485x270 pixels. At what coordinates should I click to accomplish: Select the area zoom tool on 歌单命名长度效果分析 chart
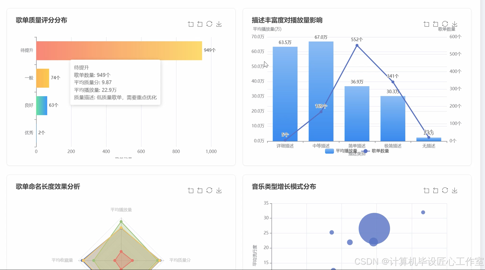[191, 190]
